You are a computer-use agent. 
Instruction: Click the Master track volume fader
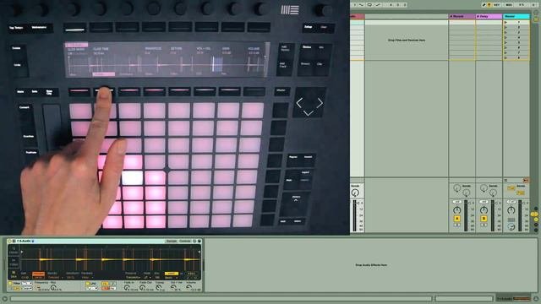pyautogui.click(x=523, y=203)
